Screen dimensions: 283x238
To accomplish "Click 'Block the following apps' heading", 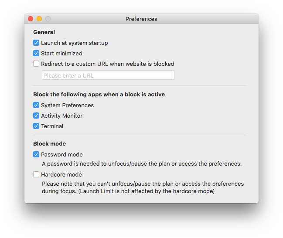I will click(x=99, y=94).
